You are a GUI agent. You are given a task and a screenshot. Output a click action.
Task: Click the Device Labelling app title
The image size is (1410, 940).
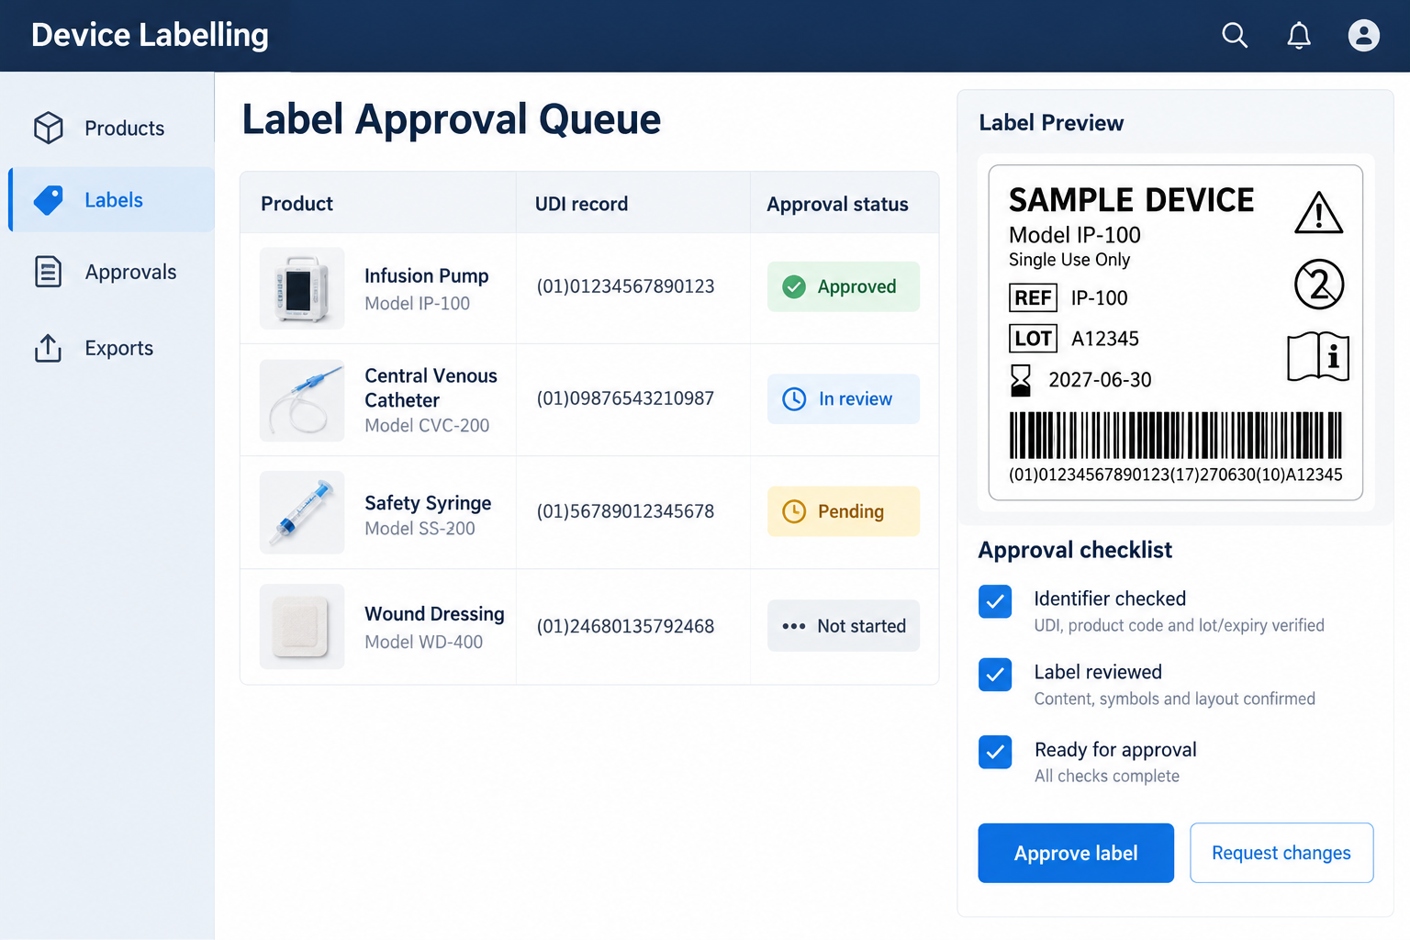150,35
